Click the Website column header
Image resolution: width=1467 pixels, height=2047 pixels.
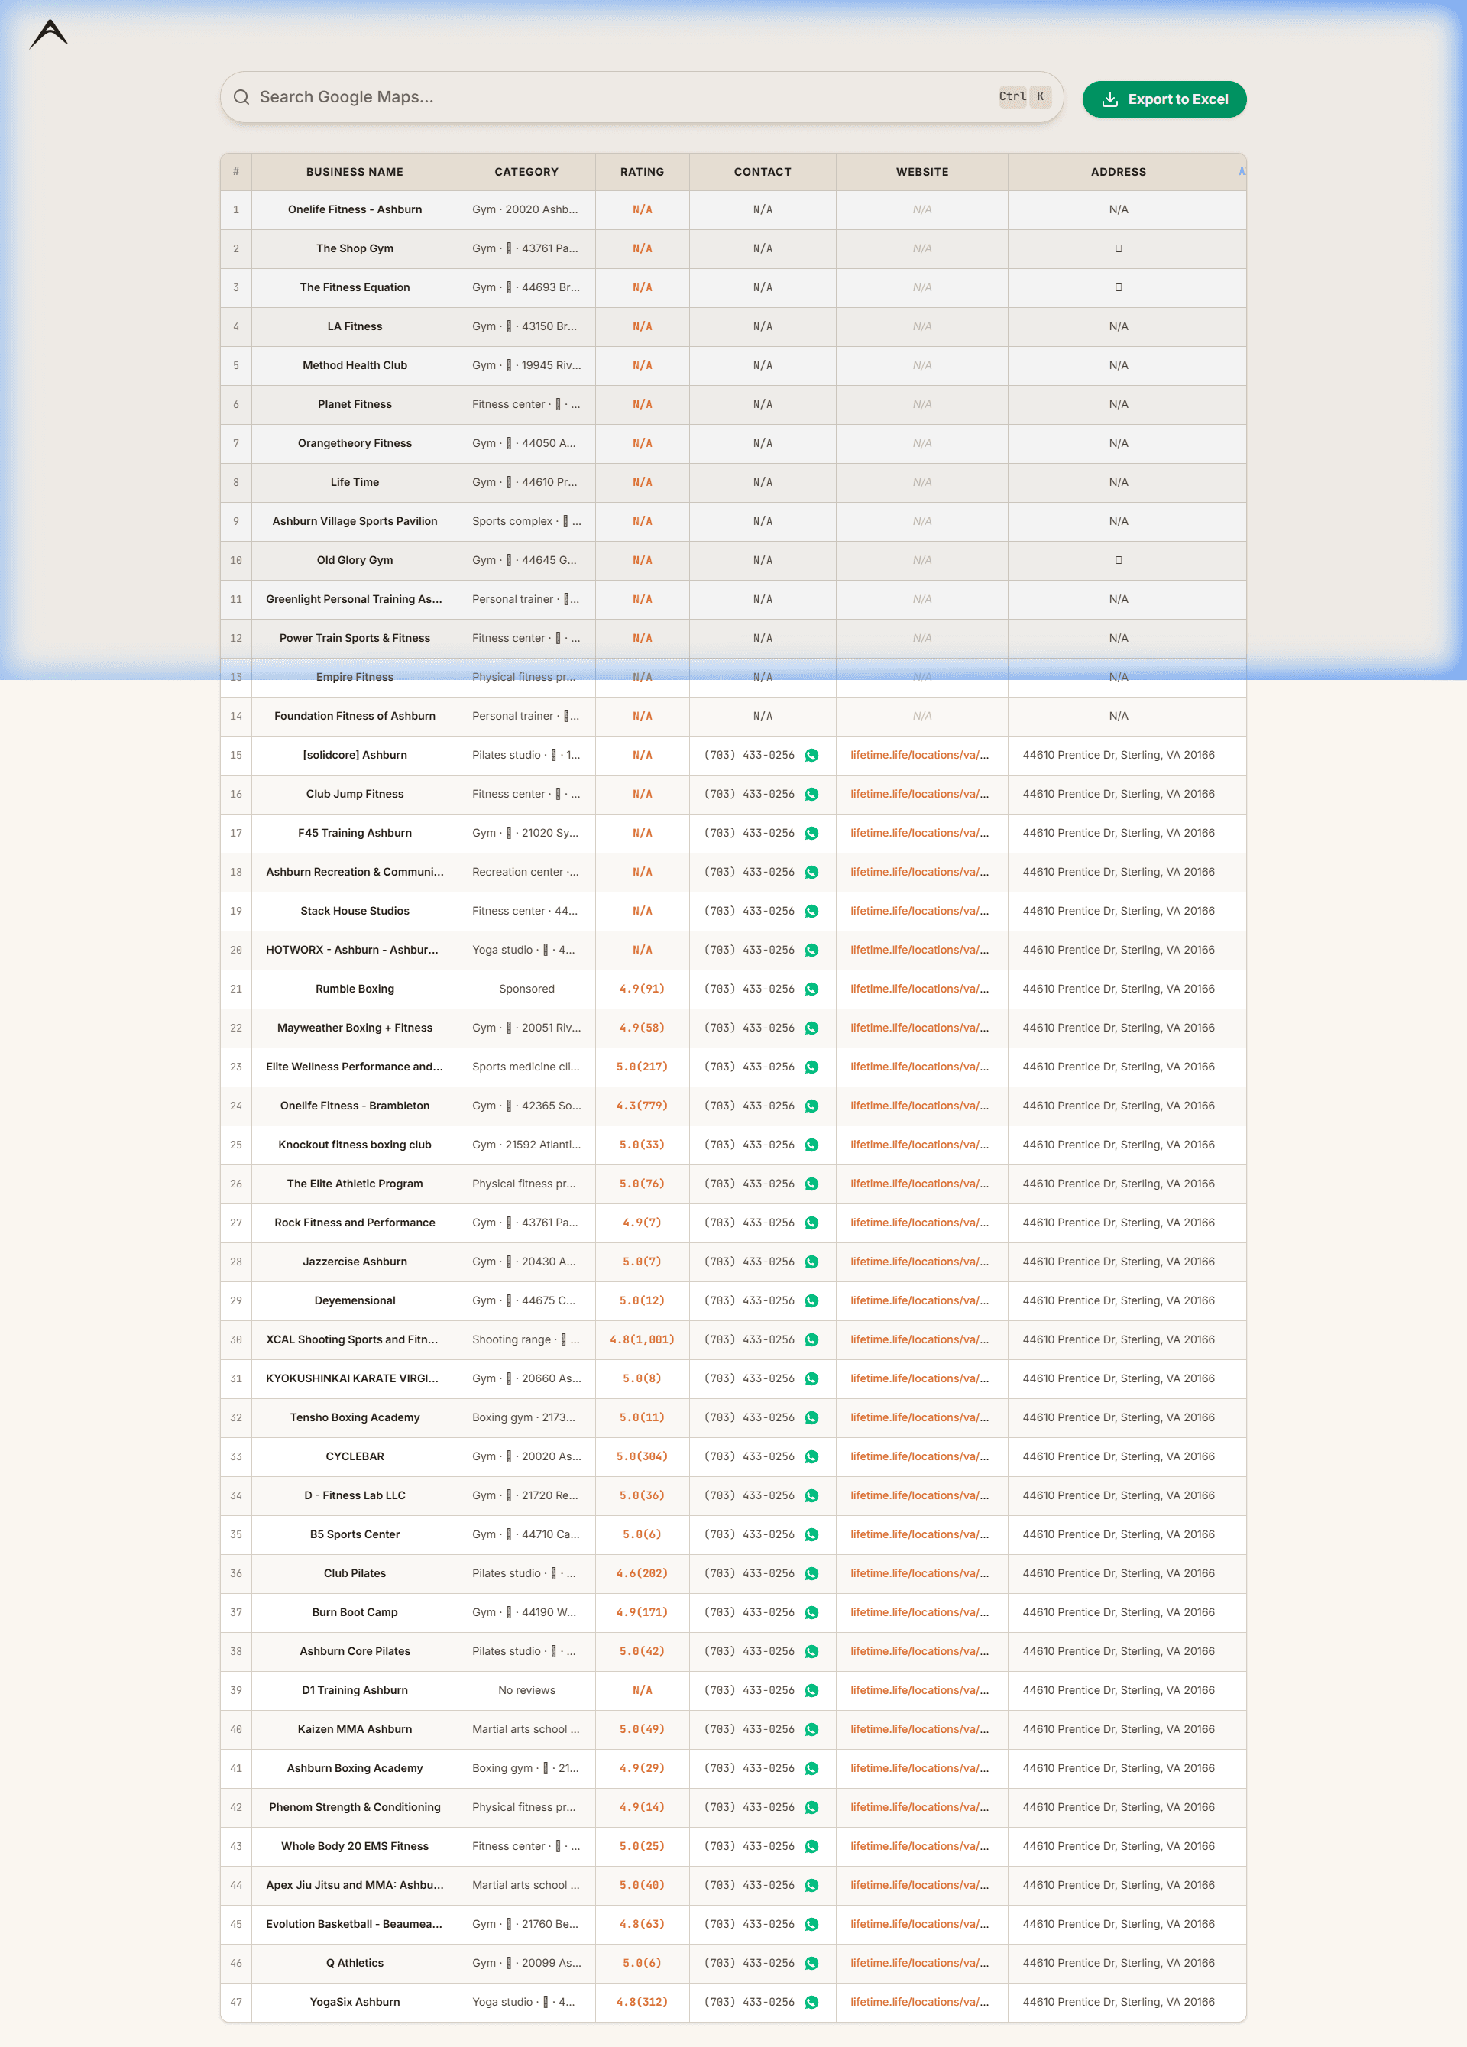(x=921, y=171)
